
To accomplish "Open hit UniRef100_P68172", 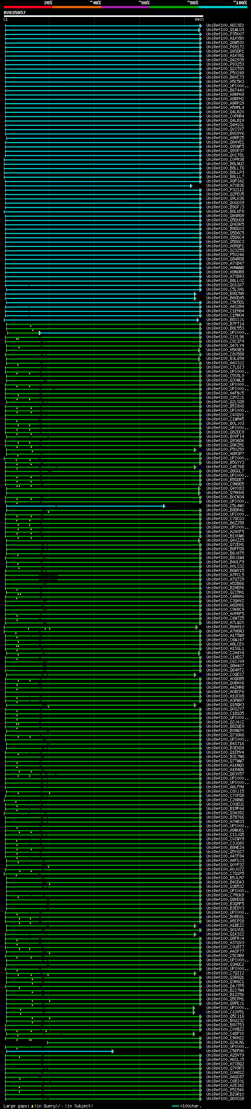I will click(x=225, y=47).
